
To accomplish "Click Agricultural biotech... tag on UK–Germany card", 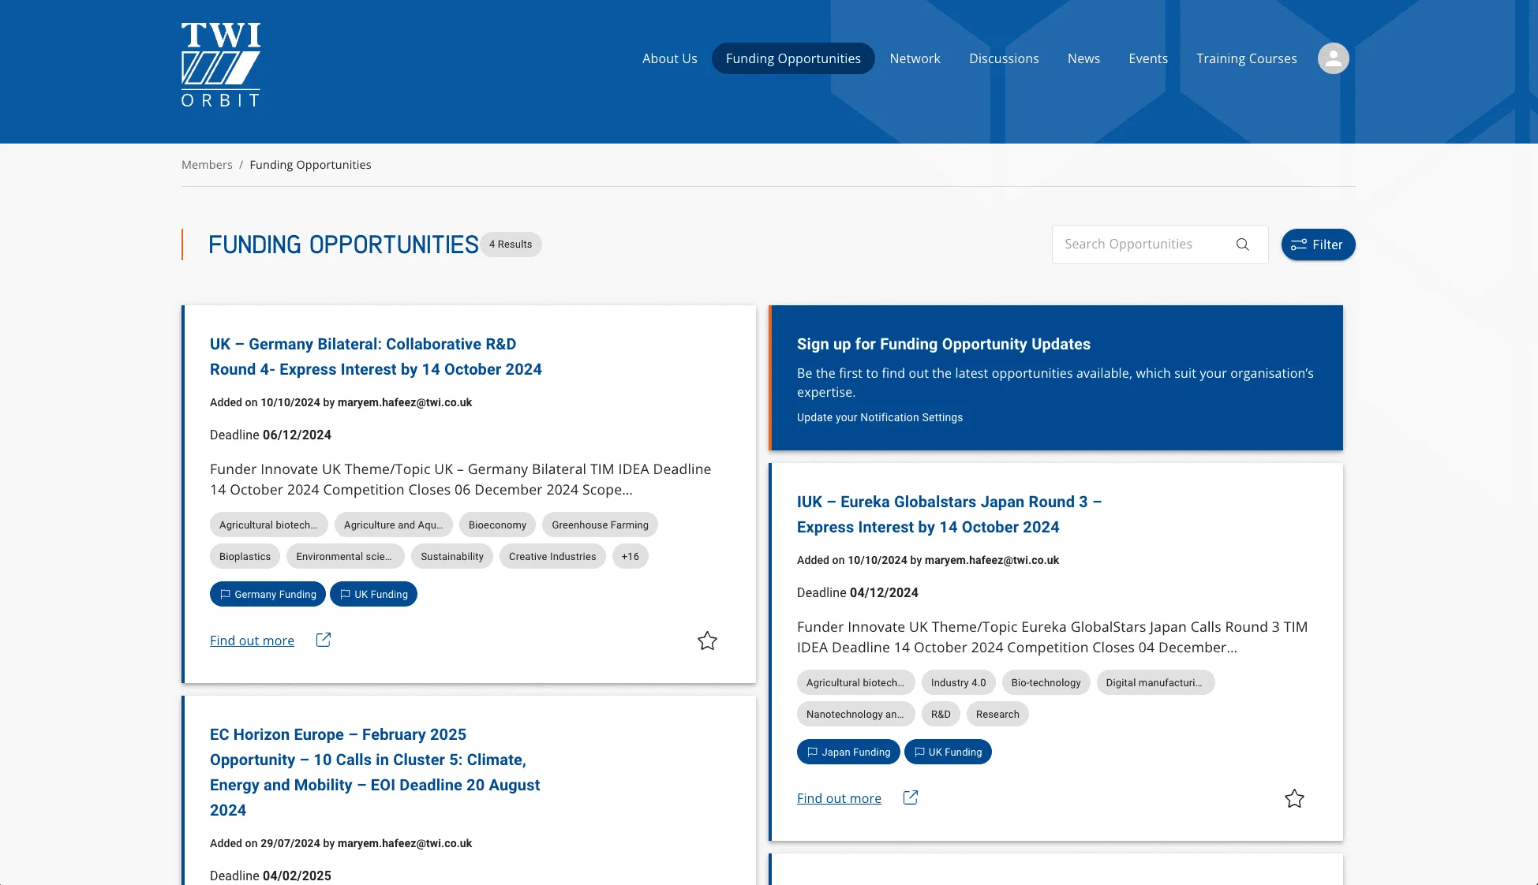I will pyautogui.click(x=268, y=525).
